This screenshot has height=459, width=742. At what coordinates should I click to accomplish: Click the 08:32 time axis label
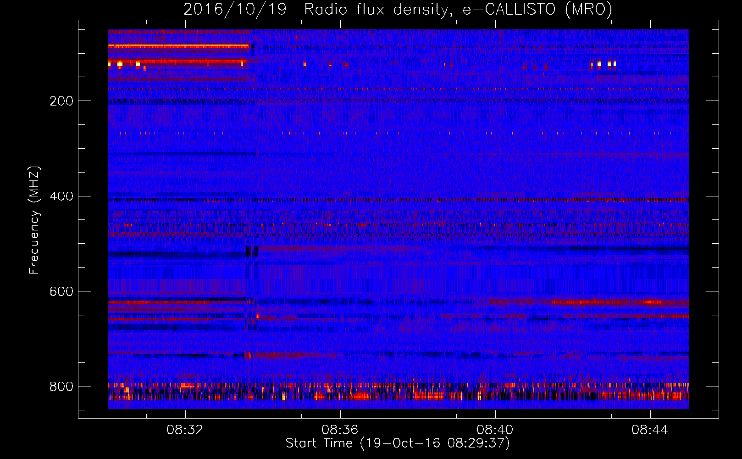185,430
